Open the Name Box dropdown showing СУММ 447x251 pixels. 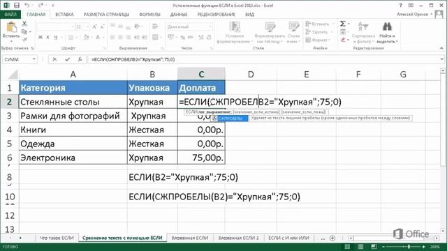tap(34, 59)
